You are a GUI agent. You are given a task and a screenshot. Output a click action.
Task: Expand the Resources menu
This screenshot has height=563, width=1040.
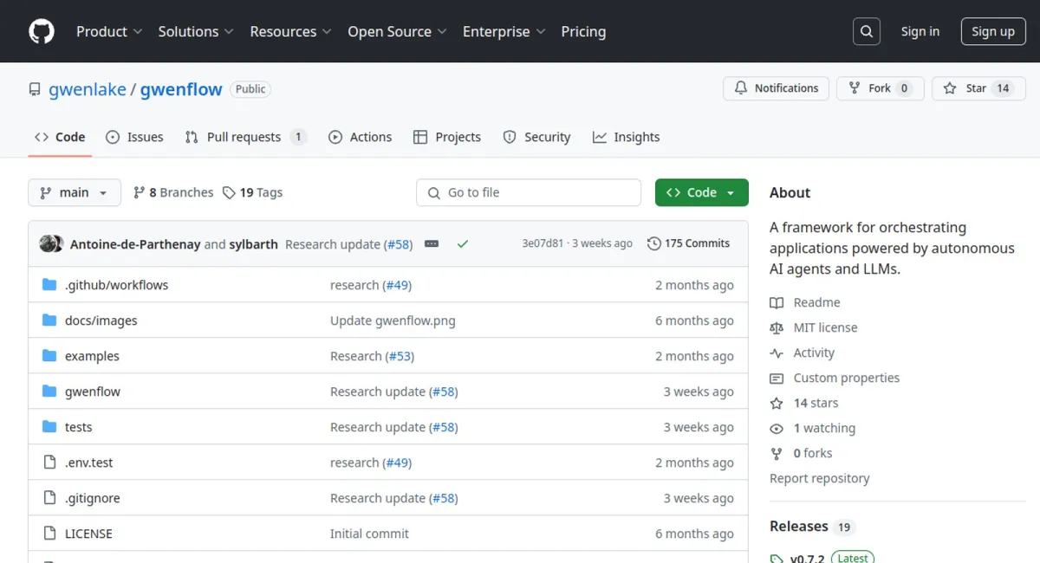pyautogui.click(x=290, y=31)
